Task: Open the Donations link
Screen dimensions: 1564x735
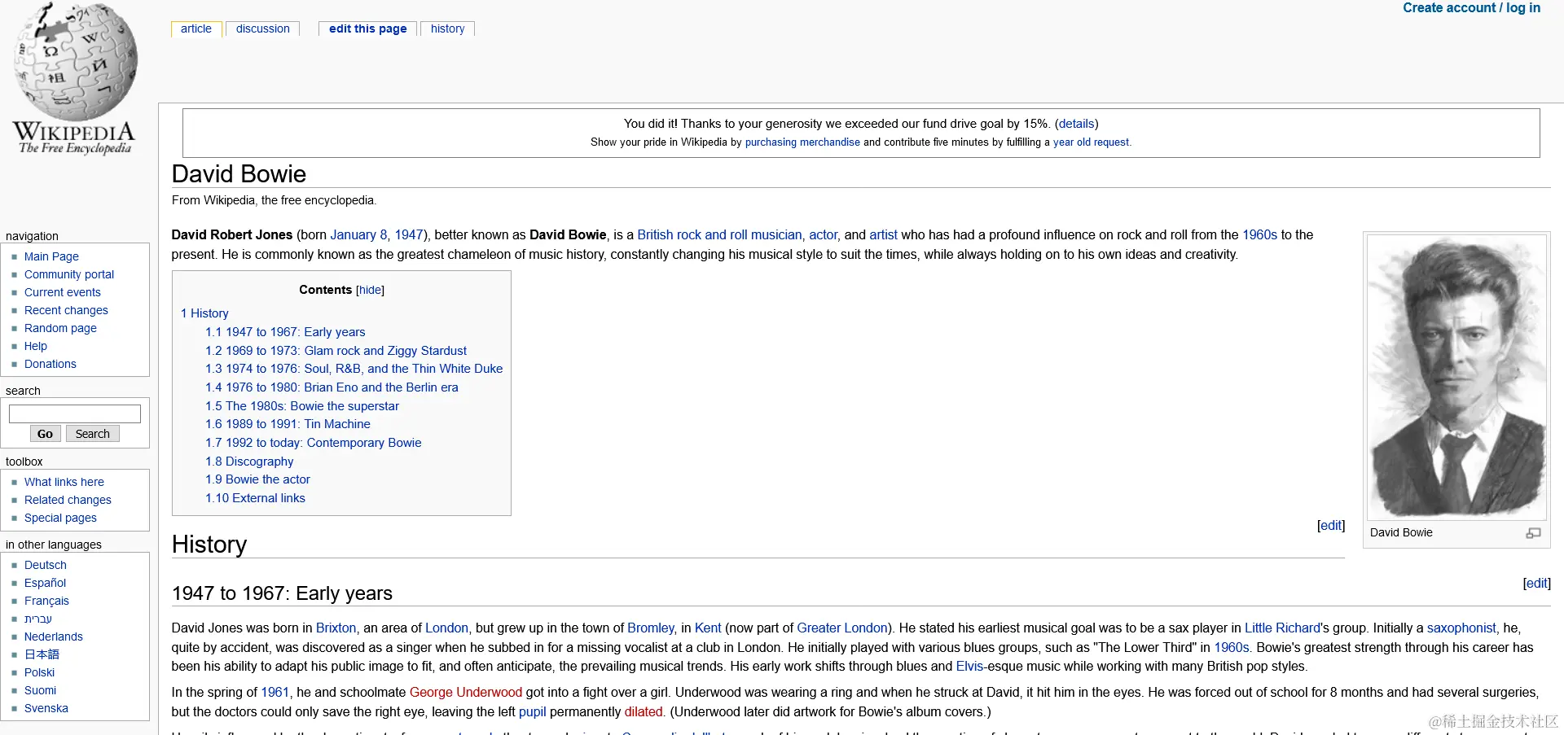Action: pos(51,364)
